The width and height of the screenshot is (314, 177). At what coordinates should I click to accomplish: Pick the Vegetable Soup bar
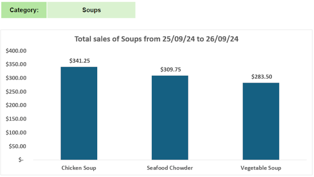(261, 121)
